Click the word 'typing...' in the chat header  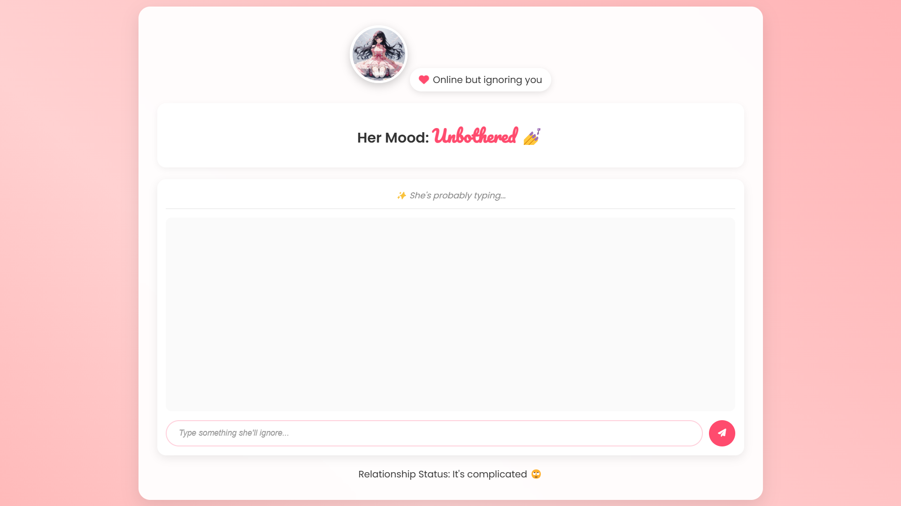[x=490, y=196]
